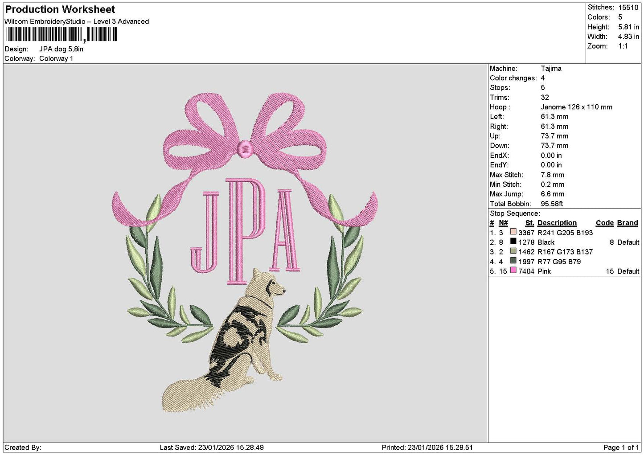Pick the pink swatch for thread 7404
This screenshot has width=644, height=455.
coord(513,271)
